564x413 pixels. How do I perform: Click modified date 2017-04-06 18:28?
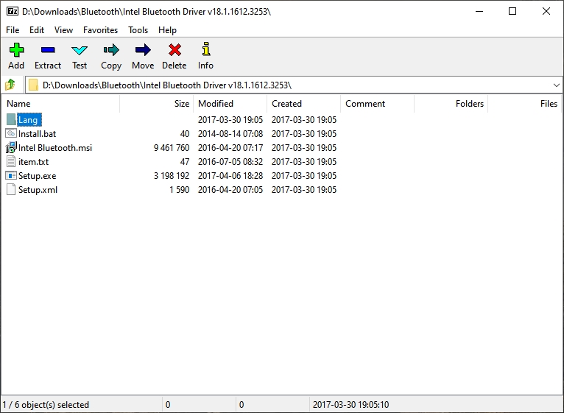[x=230, y=176]
